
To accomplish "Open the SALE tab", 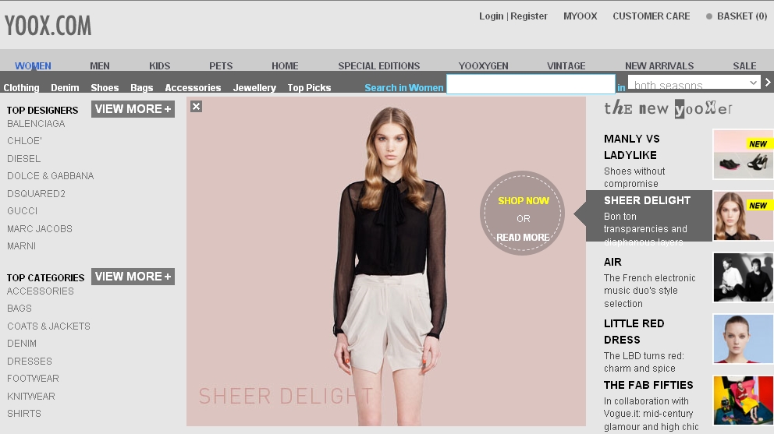I will pos(744,66).
